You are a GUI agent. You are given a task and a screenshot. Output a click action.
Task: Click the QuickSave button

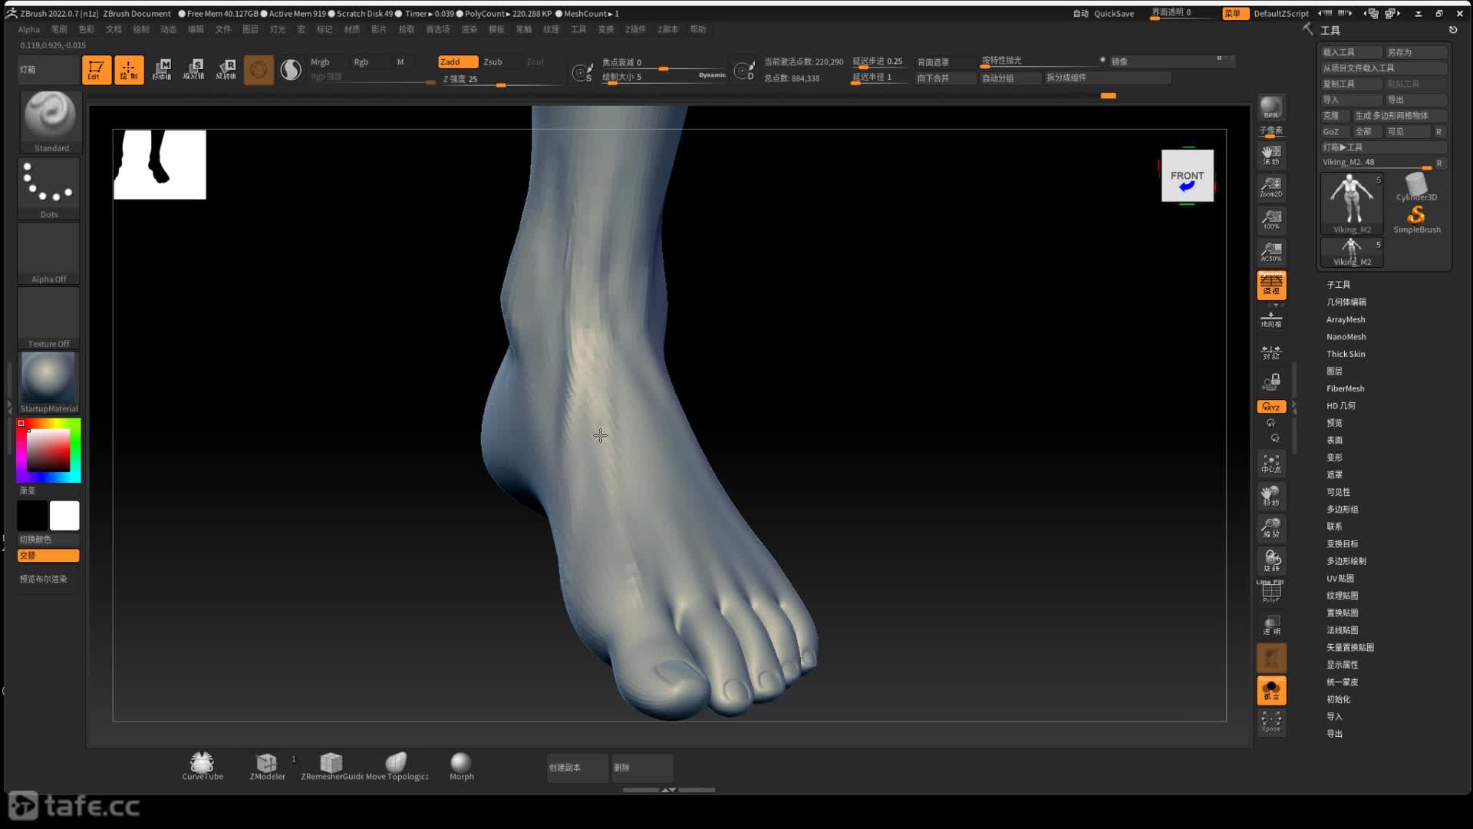[1113, 14]
